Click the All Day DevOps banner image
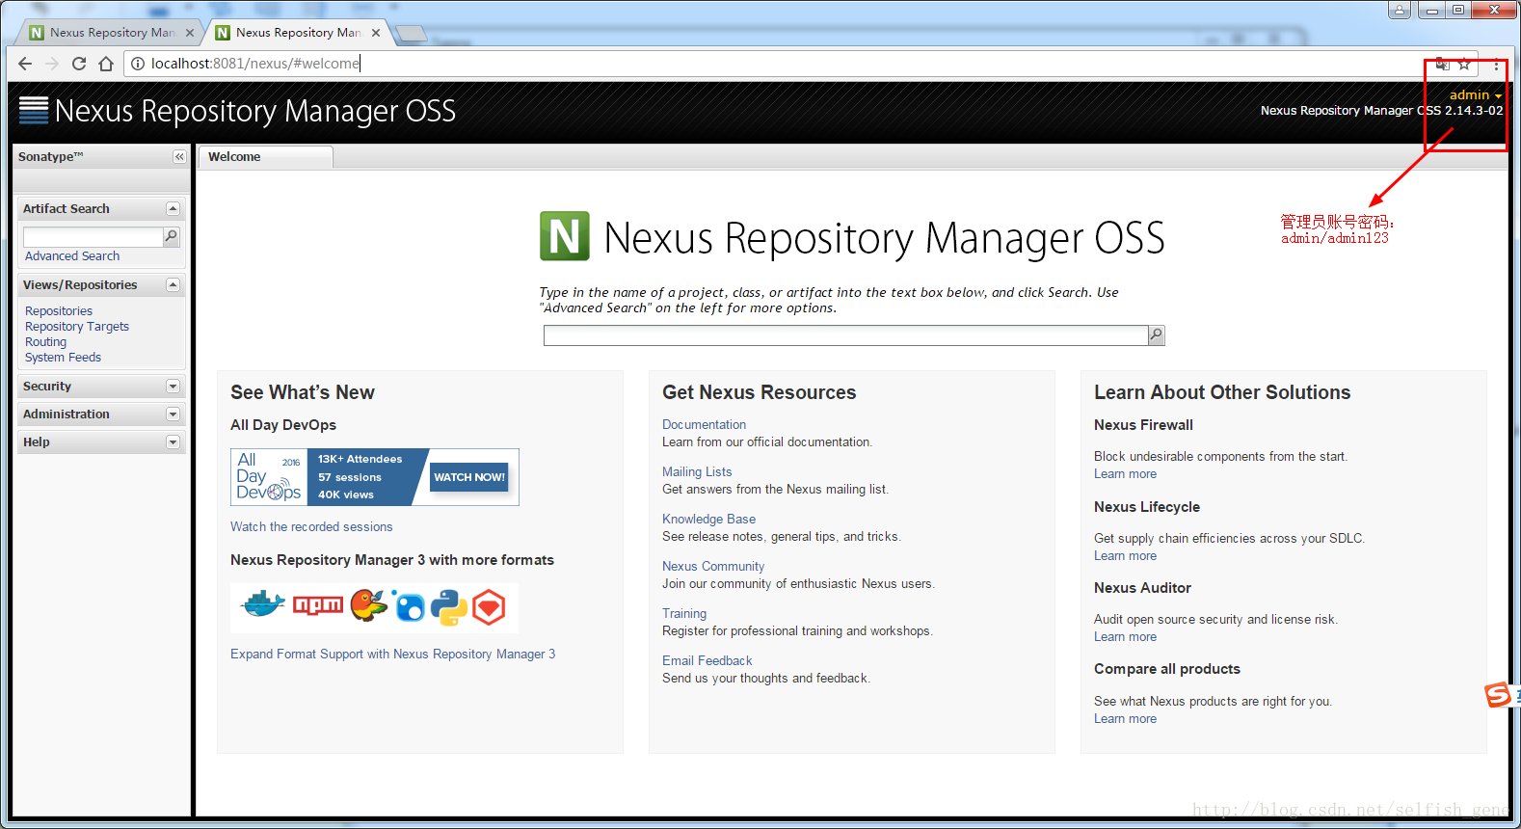This screenshot has width=1521, height=829. [x=375, y=477]
